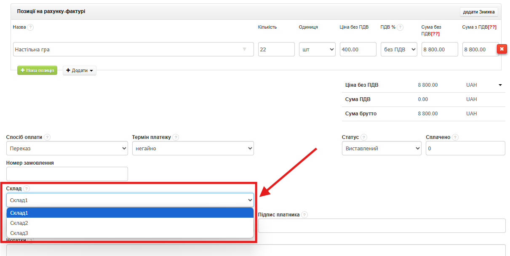Click help icon beside Статус label
Viewport: 510px width, 256px height.
point(364,137)
